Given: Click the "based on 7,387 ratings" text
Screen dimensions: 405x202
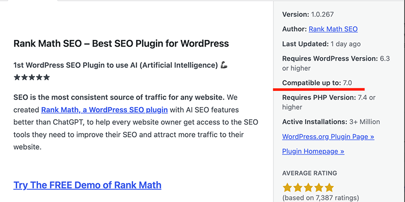Looking at the screenshot, I should click(320, 197).
